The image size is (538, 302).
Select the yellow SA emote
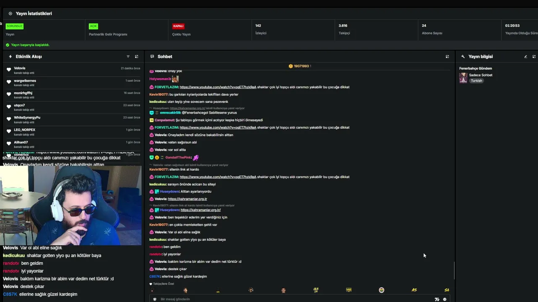(447, 290)
